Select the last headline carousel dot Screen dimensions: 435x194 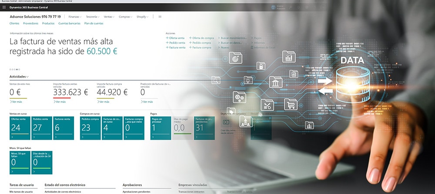point(19,69)
